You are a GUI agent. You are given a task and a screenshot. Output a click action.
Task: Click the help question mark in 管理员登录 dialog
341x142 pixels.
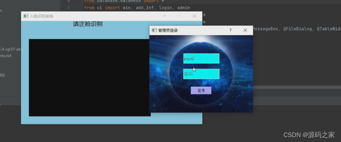[231, 30]
